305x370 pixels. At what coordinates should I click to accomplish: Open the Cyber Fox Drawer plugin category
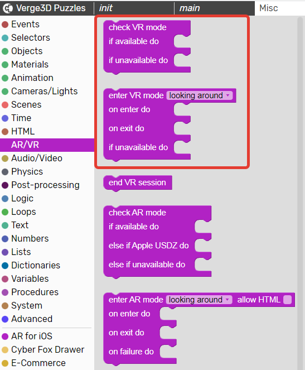[47, 350]
